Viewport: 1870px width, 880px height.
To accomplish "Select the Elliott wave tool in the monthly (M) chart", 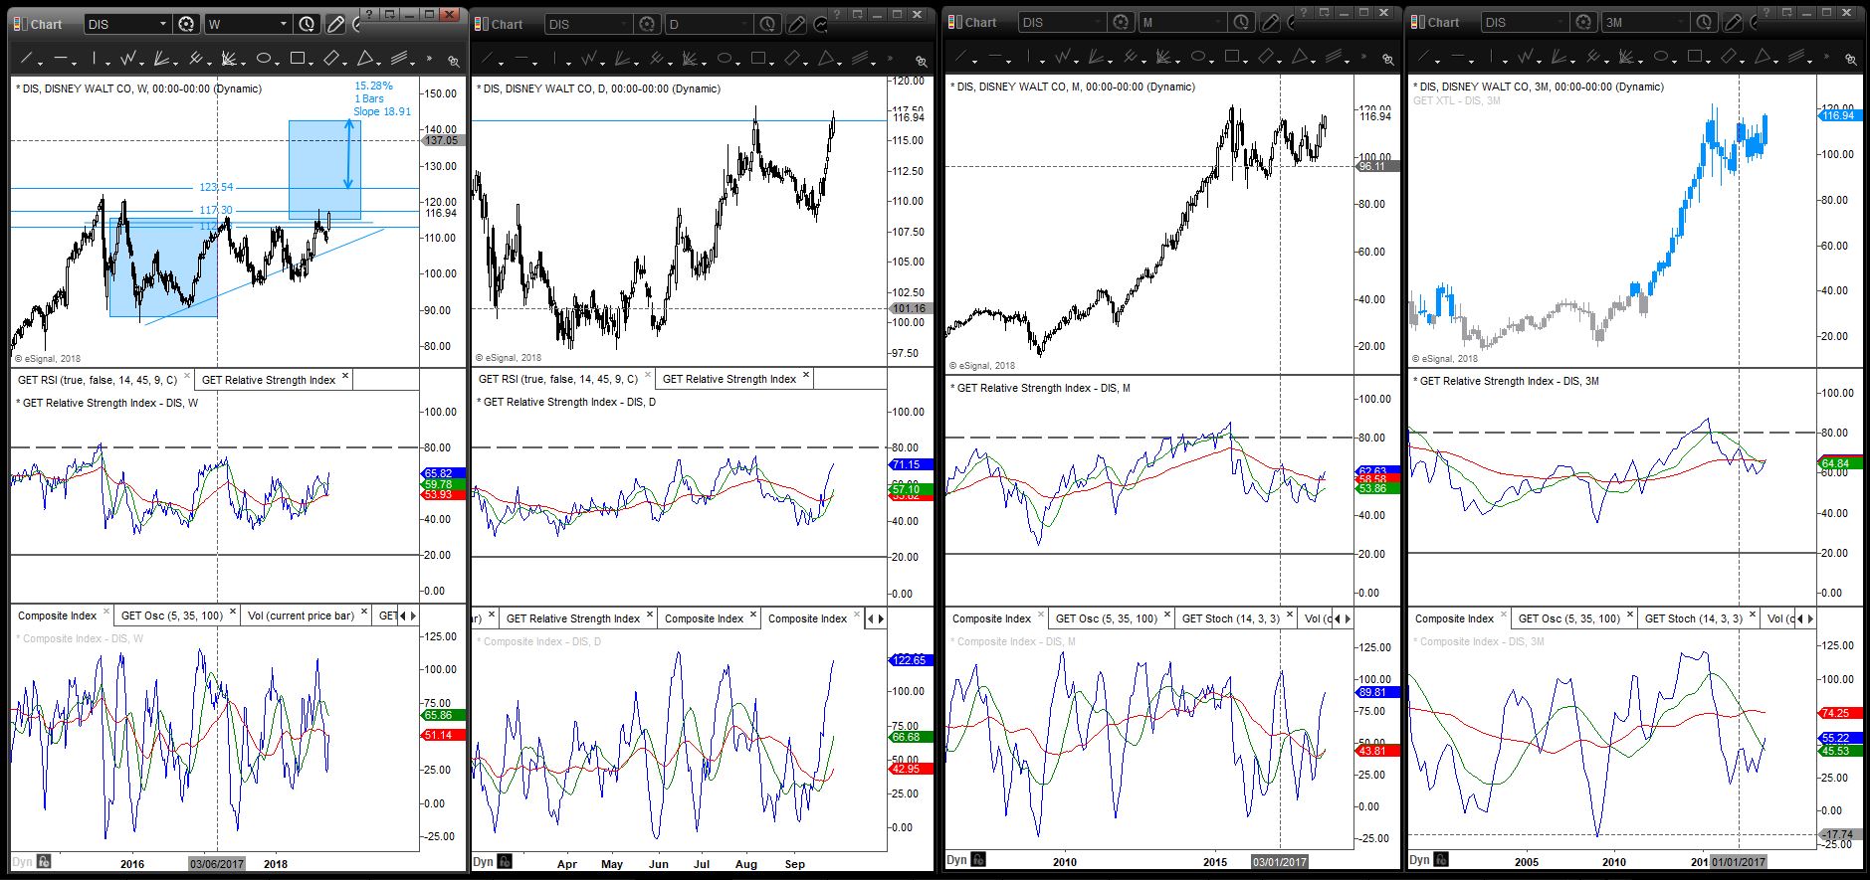I will click(1064, 56).
